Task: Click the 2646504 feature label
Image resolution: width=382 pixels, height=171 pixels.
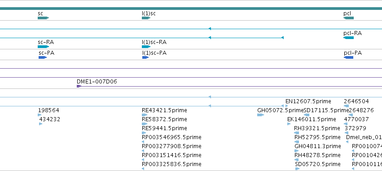Action: pyautogui.click(x=356, y=101)
